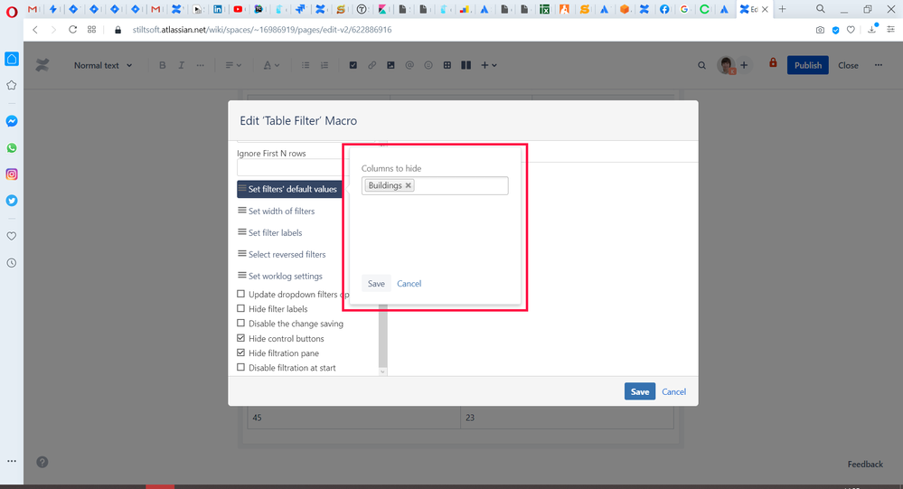The width and height of the screenshot is (903, 489).
Task: Insert a table from the toolbar
Action: pos(447,65)
